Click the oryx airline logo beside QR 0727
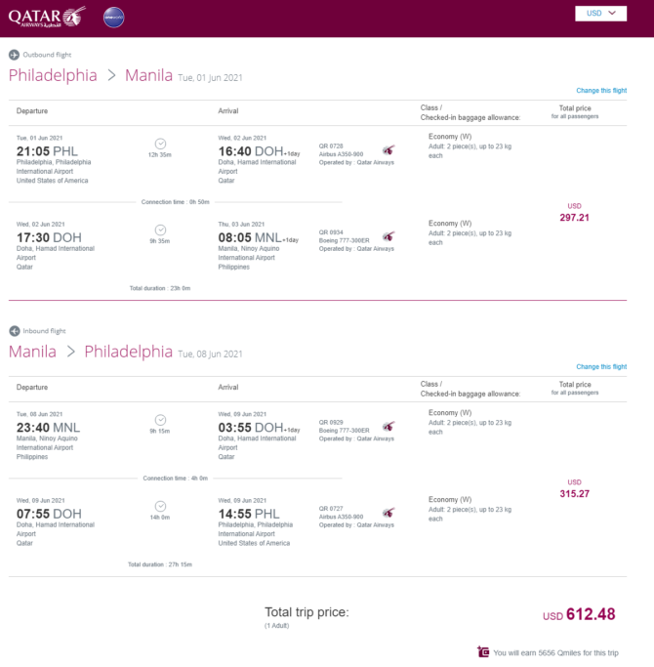 click(x=388, y=512)
